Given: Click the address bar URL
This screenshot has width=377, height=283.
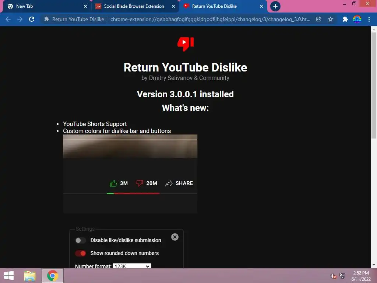Looking at the screenshot, I should click(210, 19).
